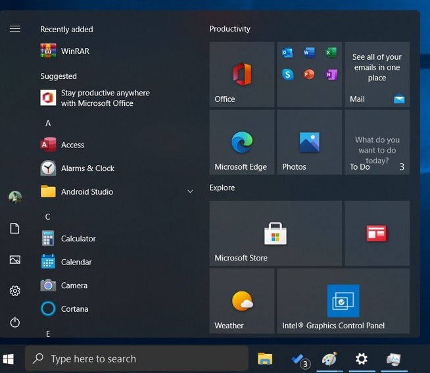This screenshot has height=373, width=430.
Task: Open Documents from Start sidebar
Action: pyautogui.click(x=15, y=228)
